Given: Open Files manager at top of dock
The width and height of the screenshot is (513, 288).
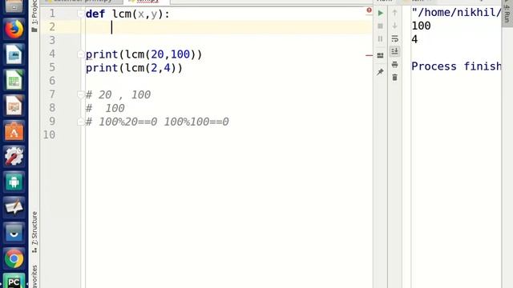Looking at the screenshot, I should click(14, 6).
